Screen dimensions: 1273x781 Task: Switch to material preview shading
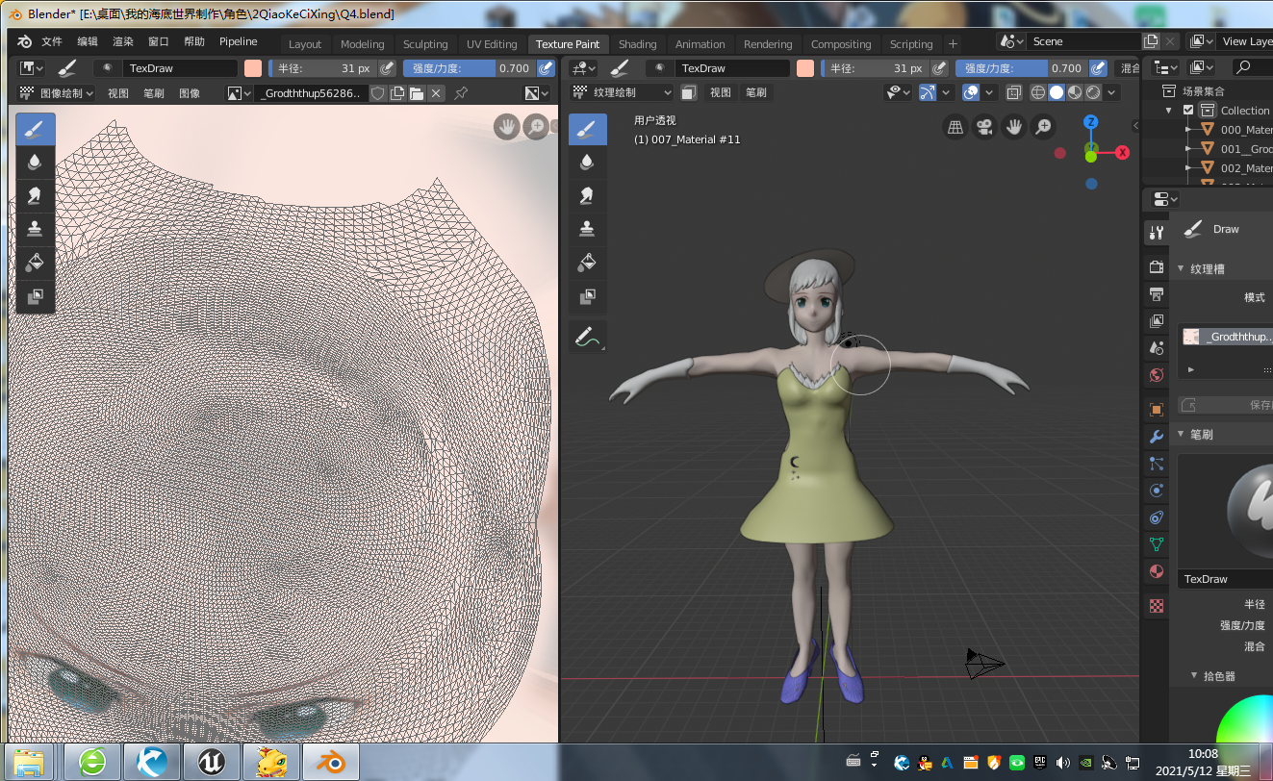click(x=1075, y=92)
